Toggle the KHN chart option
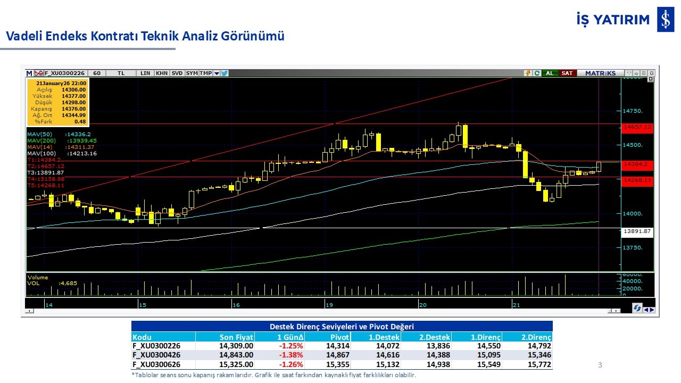The width and height of the screenshot is (681, 383). pyautogui.click(x=162, y=73)
